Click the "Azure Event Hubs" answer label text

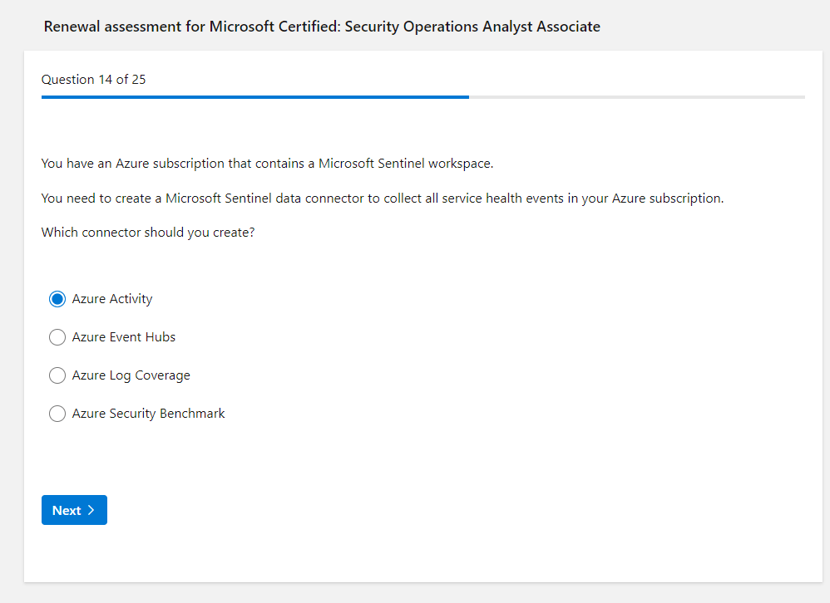[124, 337]
